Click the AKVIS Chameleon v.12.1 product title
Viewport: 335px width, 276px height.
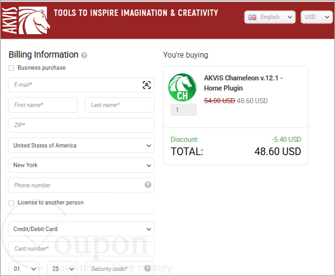(244, 83)
